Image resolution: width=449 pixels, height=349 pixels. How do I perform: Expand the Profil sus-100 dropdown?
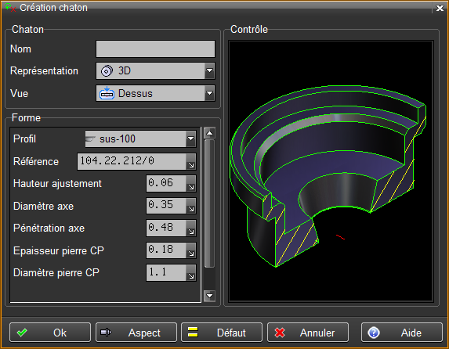[140, 139]
